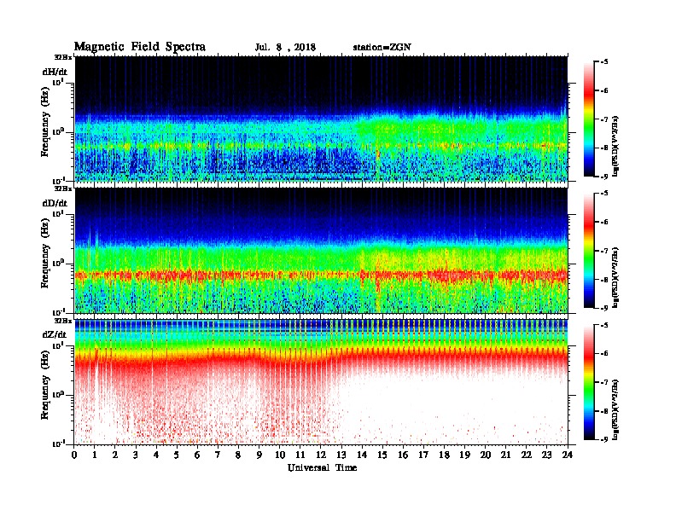Click the hour 14 tick label
676x522 pixels.
(x=362, y=455)
